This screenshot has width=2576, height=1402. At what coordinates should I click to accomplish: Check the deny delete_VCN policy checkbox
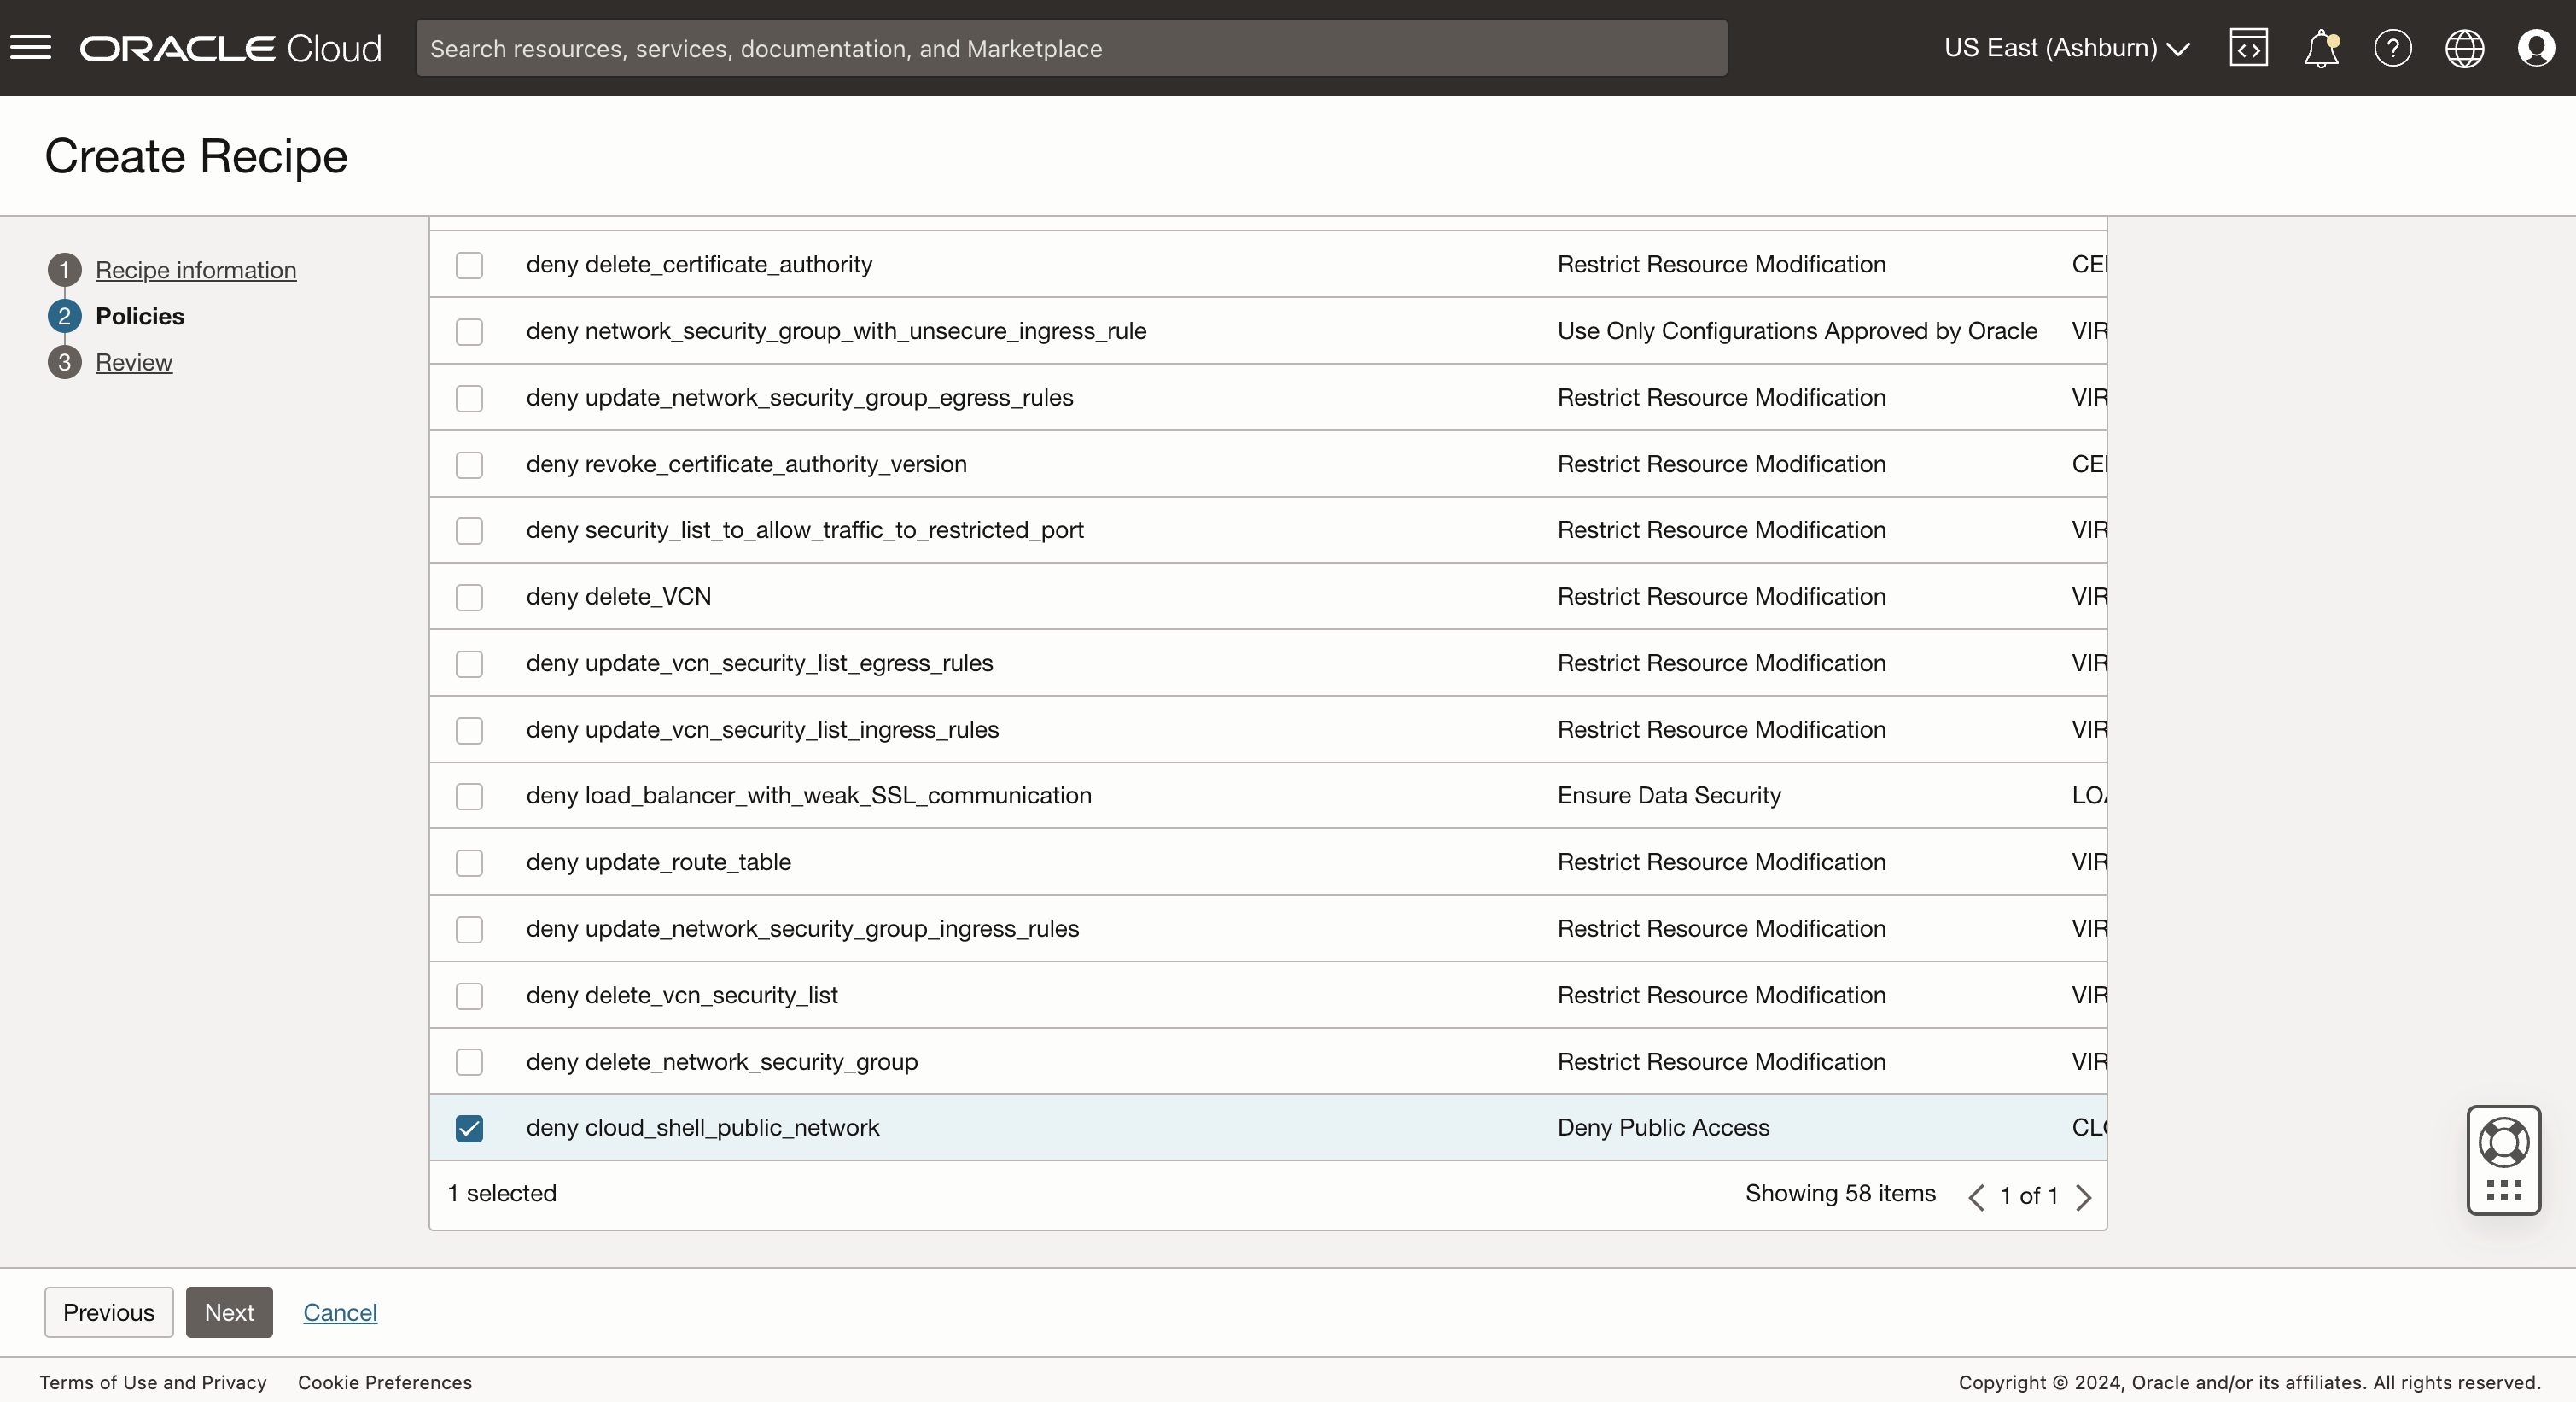point(469,597)
